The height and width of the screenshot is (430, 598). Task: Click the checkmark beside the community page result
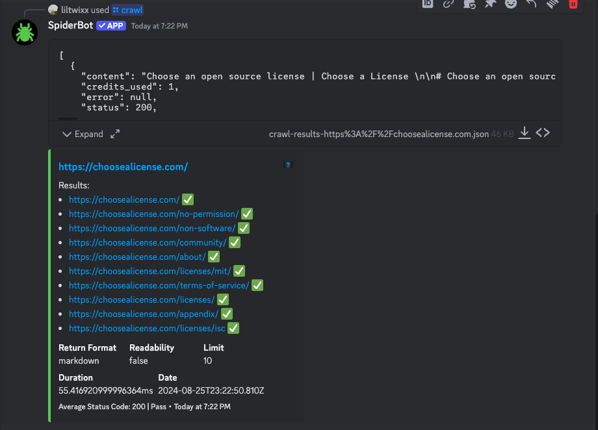click(x=234, y=242)
